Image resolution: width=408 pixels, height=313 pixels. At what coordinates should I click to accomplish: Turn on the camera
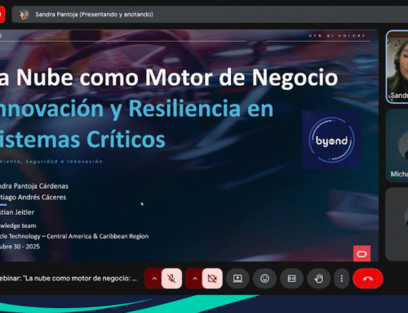[x=212, y=279]
